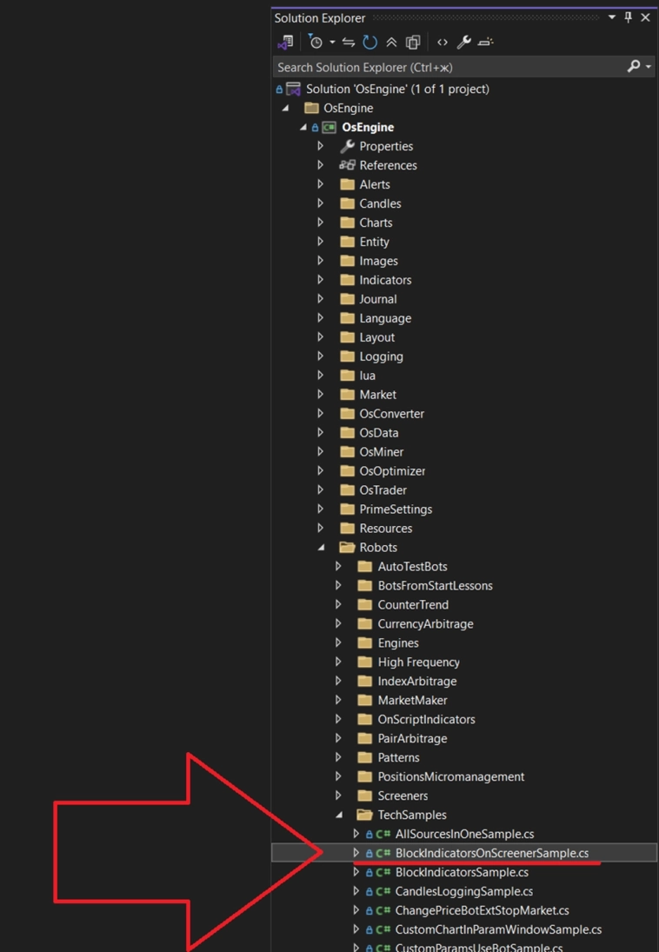The width and height of the screenshot is (659, 952).
Task: Click the search magnifier icon
Action: (x=634, y=67)
